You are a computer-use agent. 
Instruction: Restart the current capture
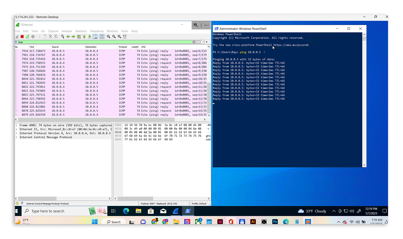(28, 36)
